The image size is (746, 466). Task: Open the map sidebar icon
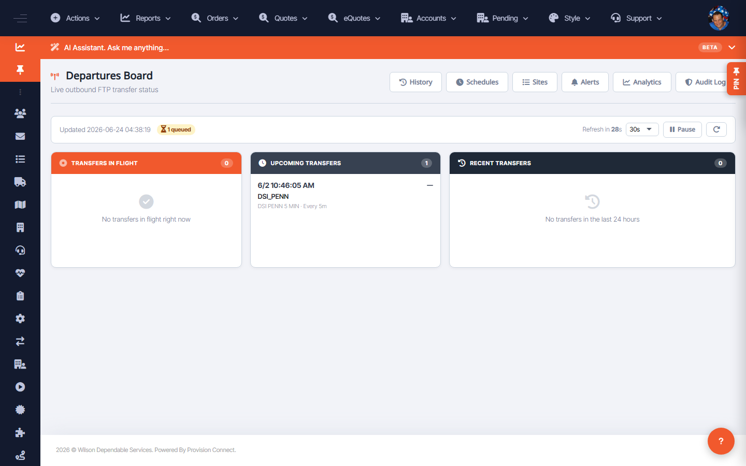pyautogui.click(x=20, y=205)
